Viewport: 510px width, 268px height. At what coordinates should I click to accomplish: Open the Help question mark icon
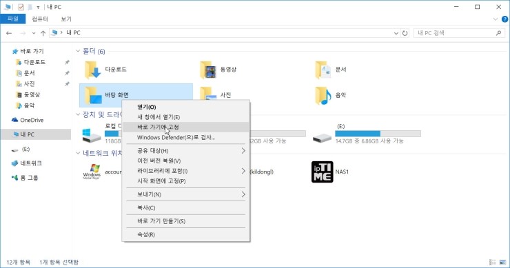(x=504, y=19)
